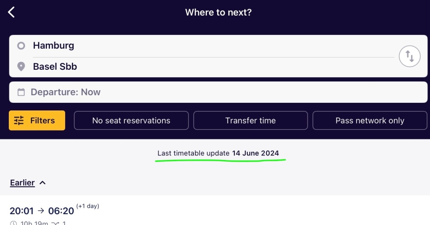430x225 pixels.
Task: Click the transfers icon after the trip duration
Action: point(55,223)
